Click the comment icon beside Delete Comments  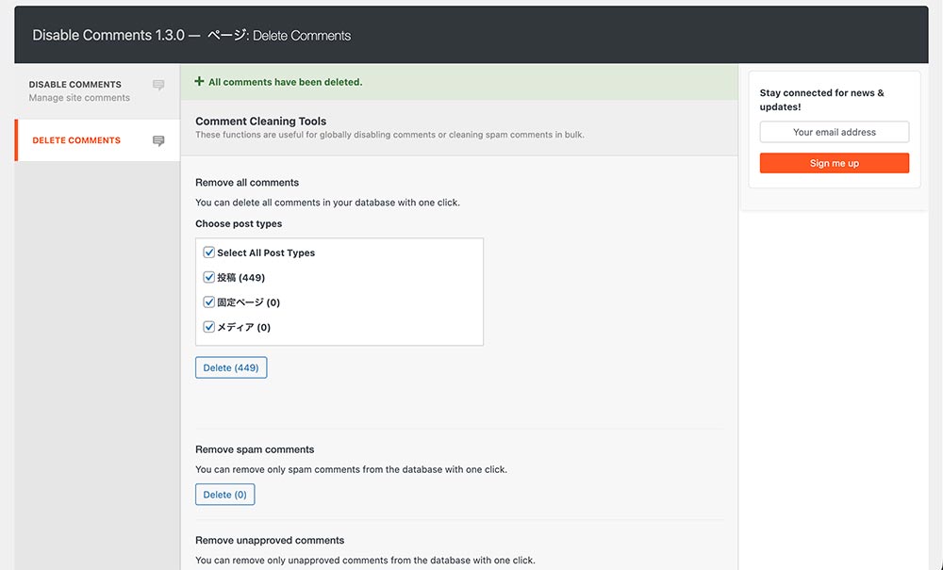pos(158,141)
